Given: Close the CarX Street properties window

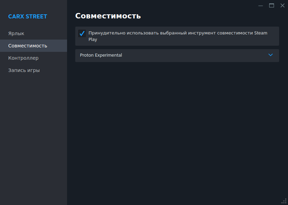Looking at the screenshot, I should [283, 6].
